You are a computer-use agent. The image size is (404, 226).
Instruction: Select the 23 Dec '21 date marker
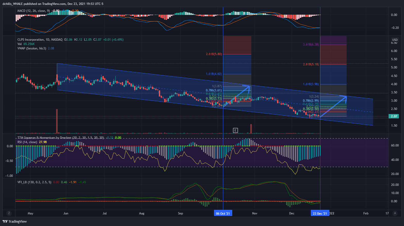320,213
